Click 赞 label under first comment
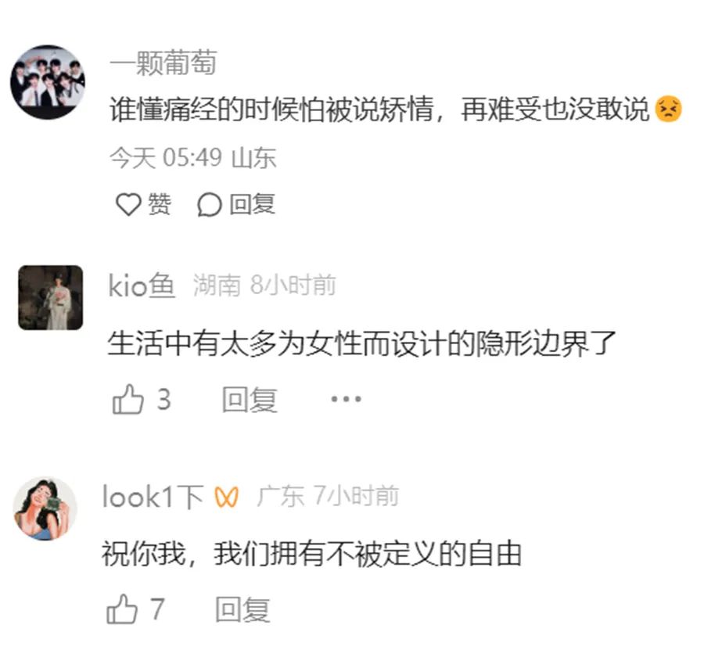Viewport: 704px width, 650px height. click(x=160, y=204)
